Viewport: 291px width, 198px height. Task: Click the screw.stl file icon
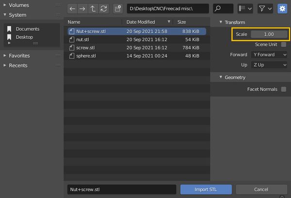(x=72, y=47)
